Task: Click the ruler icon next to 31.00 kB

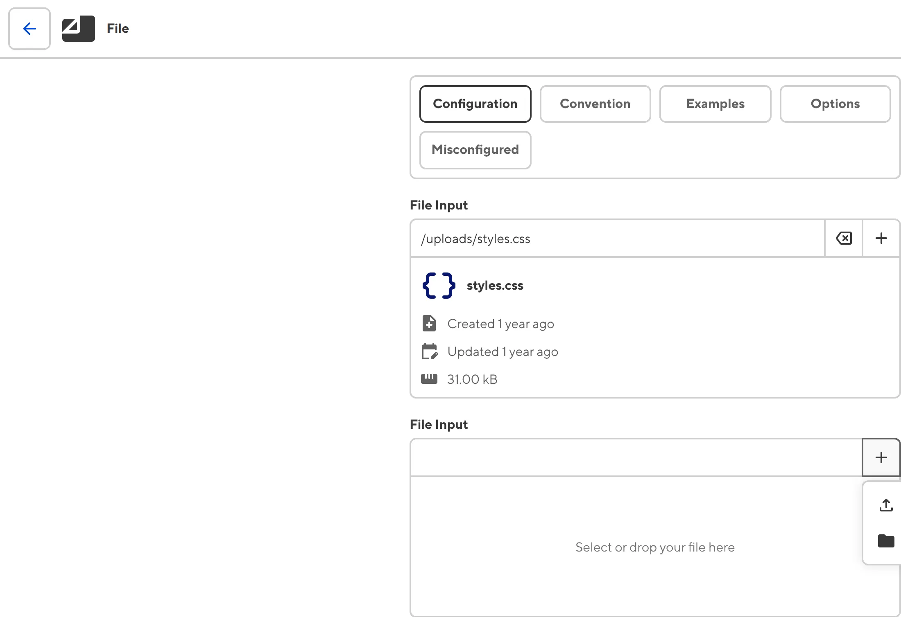Action: pyautogui.click(x=429, y=378)
